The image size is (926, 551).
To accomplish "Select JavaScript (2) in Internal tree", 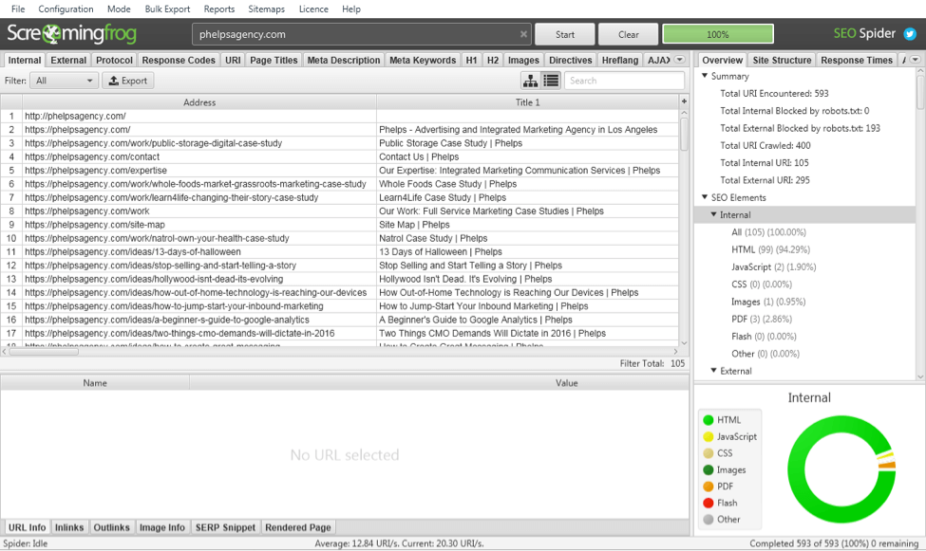I will point(774,266).
